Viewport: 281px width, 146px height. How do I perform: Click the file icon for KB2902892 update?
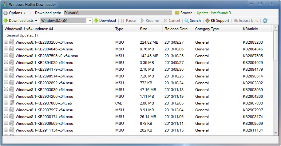click(x=12, y=83)
